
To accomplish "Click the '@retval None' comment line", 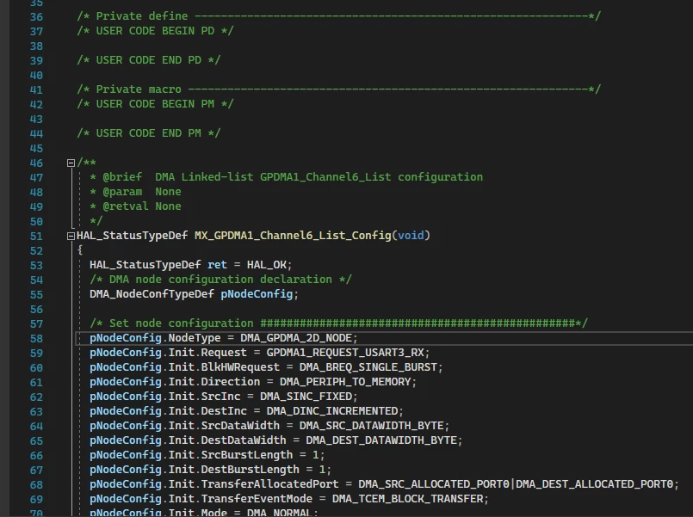I will pos(135,206).
